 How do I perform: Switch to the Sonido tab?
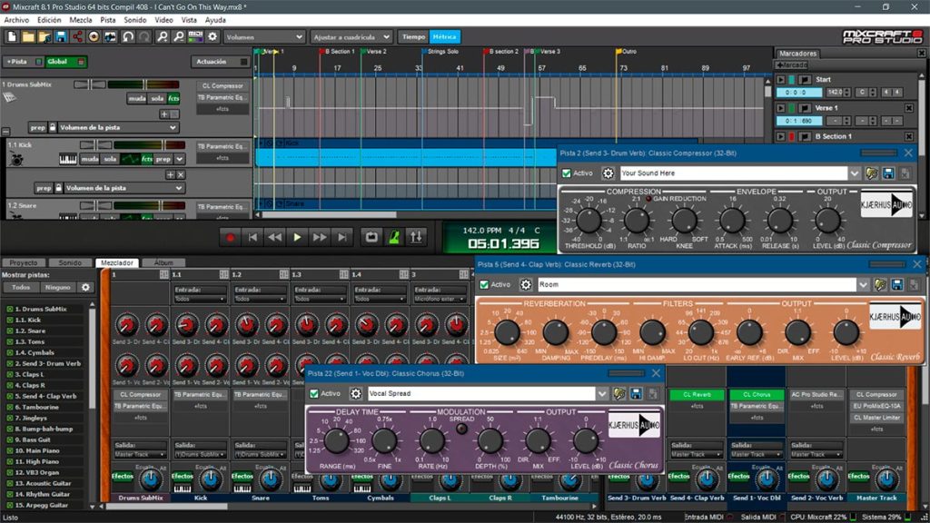[70, 262]
